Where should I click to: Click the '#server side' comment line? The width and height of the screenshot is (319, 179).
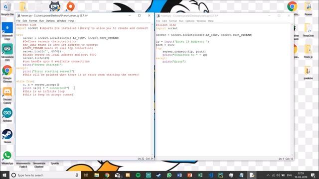pos(26,25)
